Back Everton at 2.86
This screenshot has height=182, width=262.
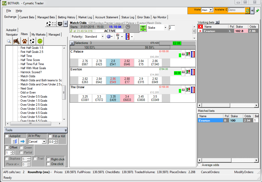pos(113,80)
